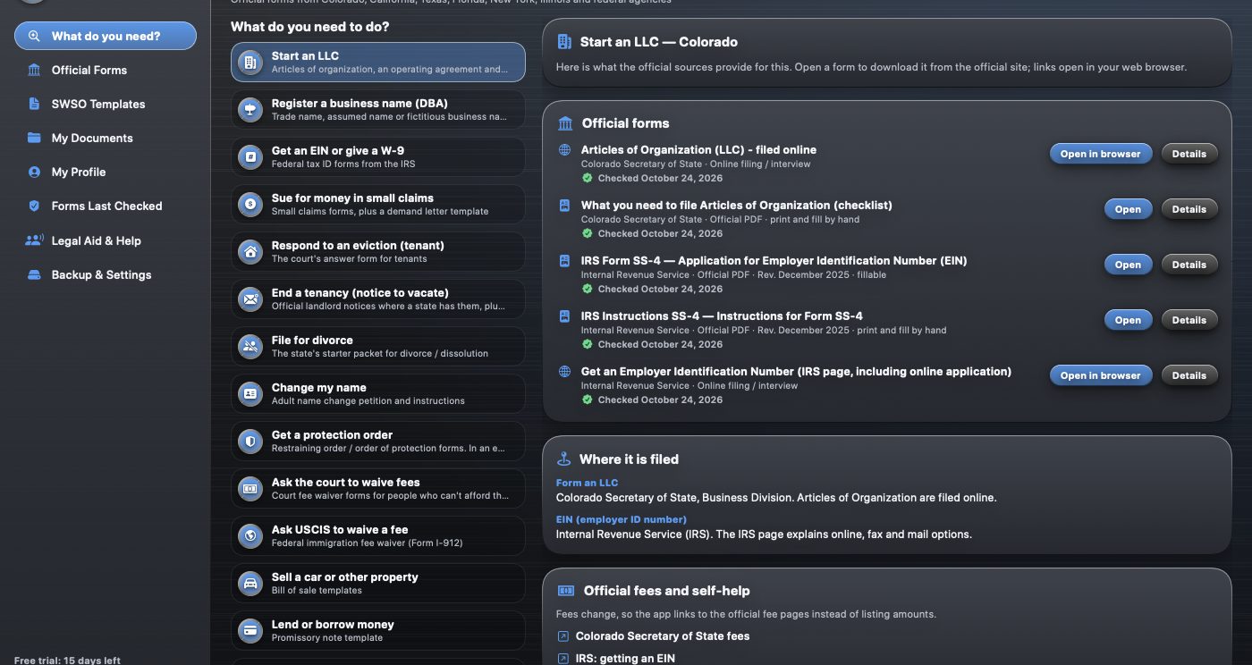The height and width of the screenshot is (665, 1252).
Task: Click the Start an LLC building icon
Action: click(x=250, y=63)
